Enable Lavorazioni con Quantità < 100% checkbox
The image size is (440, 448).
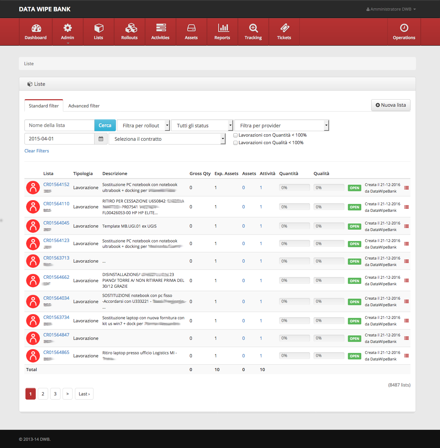tap(235, 135)
